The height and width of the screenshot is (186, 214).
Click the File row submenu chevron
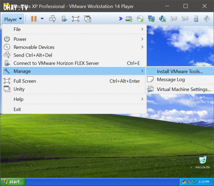point(142,29)
